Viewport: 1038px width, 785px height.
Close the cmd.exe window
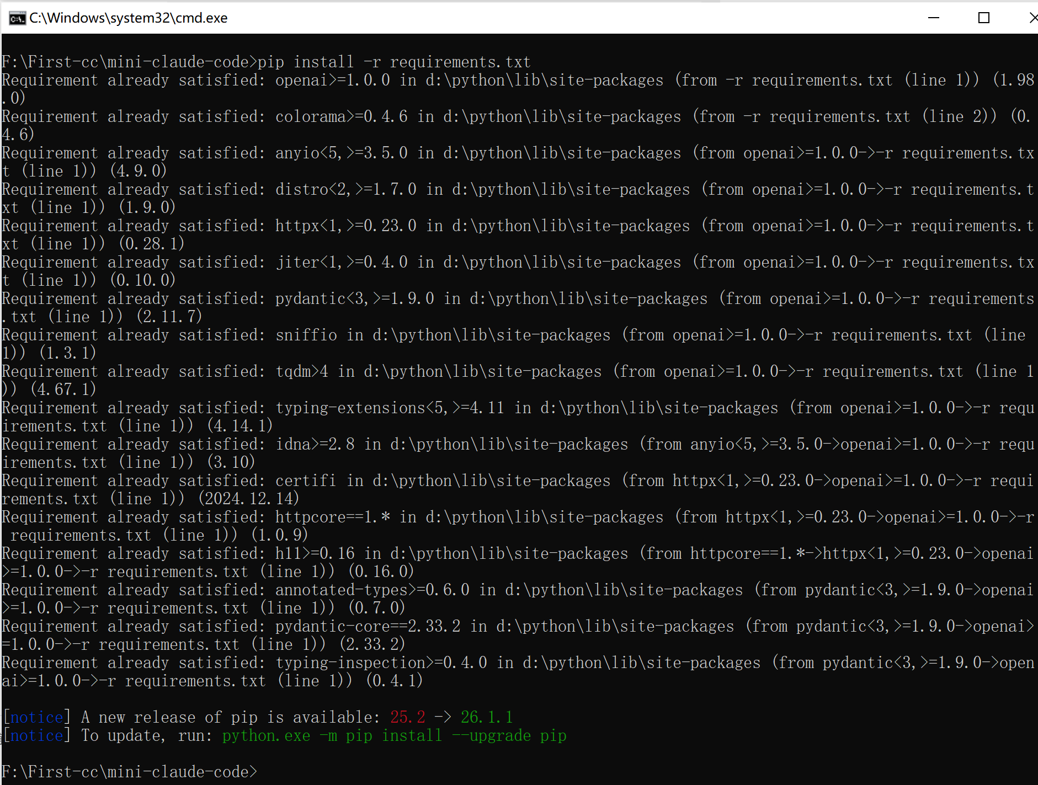click(x=1033, y=18)
